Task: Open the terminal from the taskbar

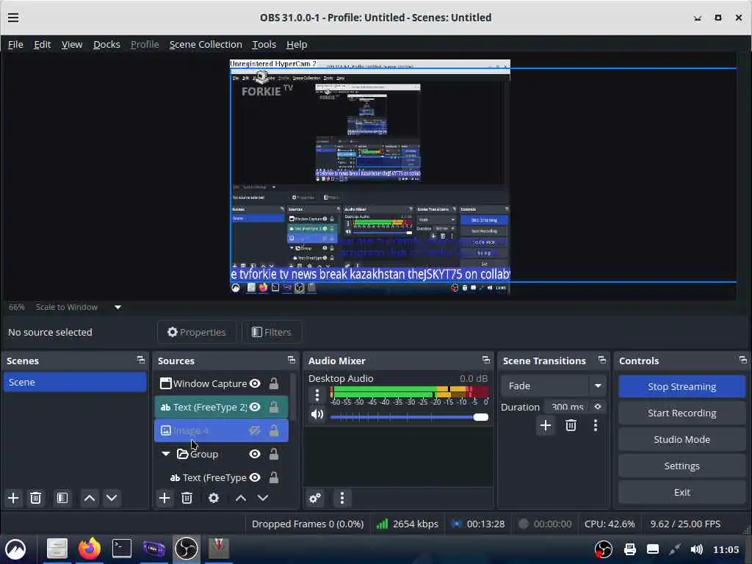Action: (x=122, y=549)
